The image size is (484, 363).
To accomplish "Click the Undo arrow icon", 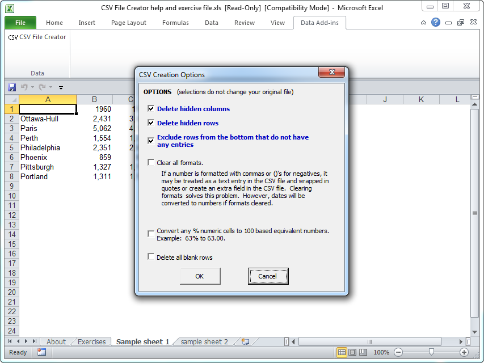I will [x=24, y=87].
